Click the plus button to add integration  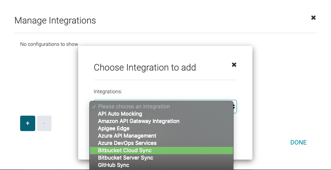(x=27, y=123)
